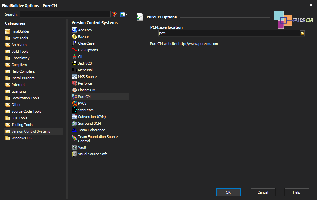Click the red CVS icon
Image resolution: width=317 pixels, height=200 pixels.
[x=74, y=50]
